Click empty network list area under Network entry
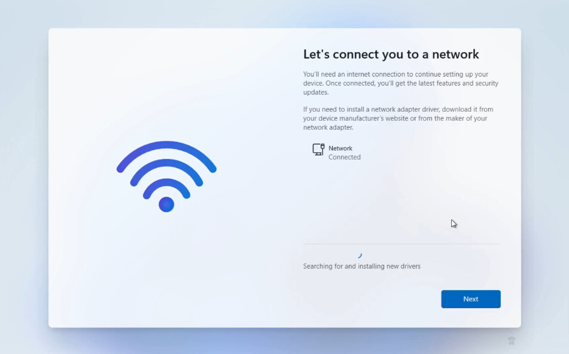This screenshot has height=354, width=569. (x=401, y=203)
